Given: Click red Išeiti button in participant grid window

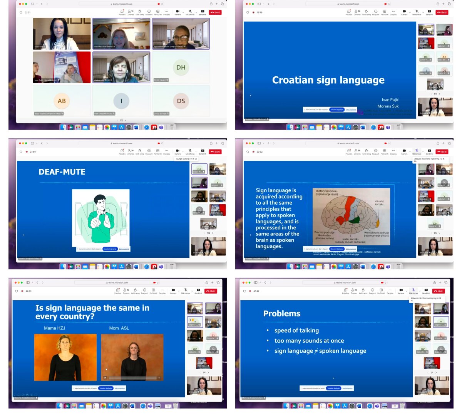Looking at the screenshot, I should coord(215,12).
